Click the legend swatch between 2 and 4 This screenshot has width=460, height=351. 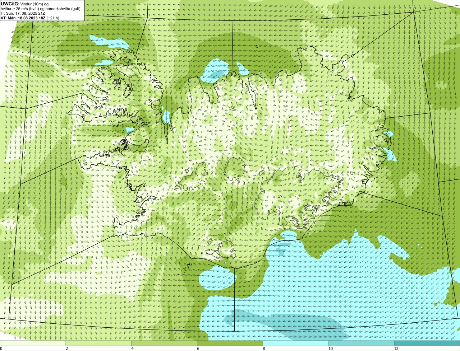(99, 343)
